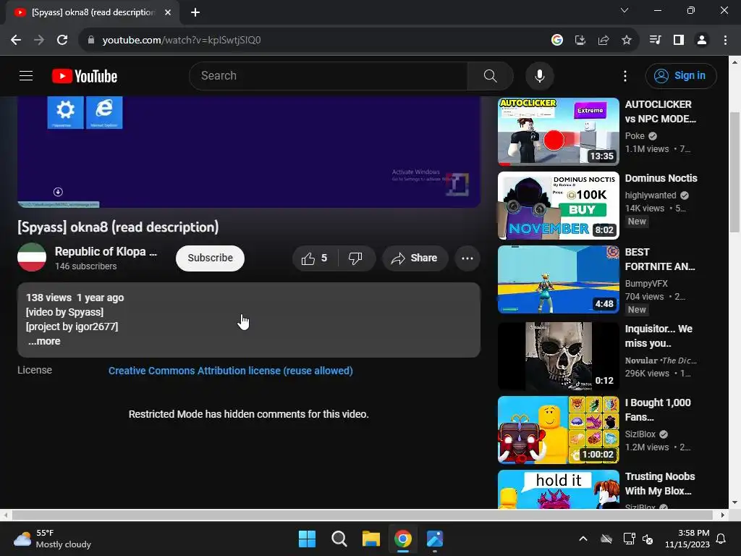Reload the page
This screenshot has width=741, height=556.
tap(62, 41)
